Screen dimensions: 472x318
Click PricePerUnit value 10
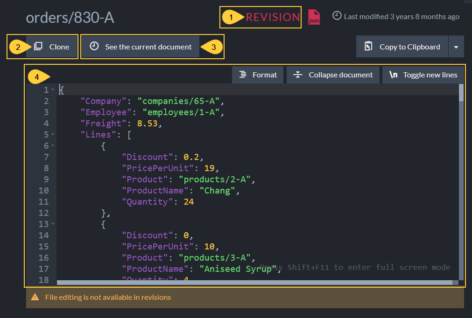pos(210,247)
